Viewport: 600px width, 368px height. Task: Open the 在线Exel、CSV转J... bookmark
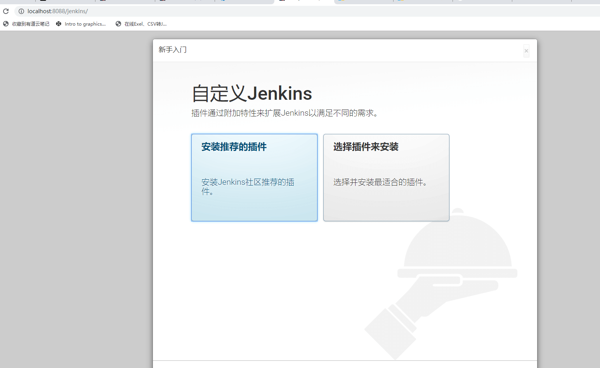click(x=145, y=24)
